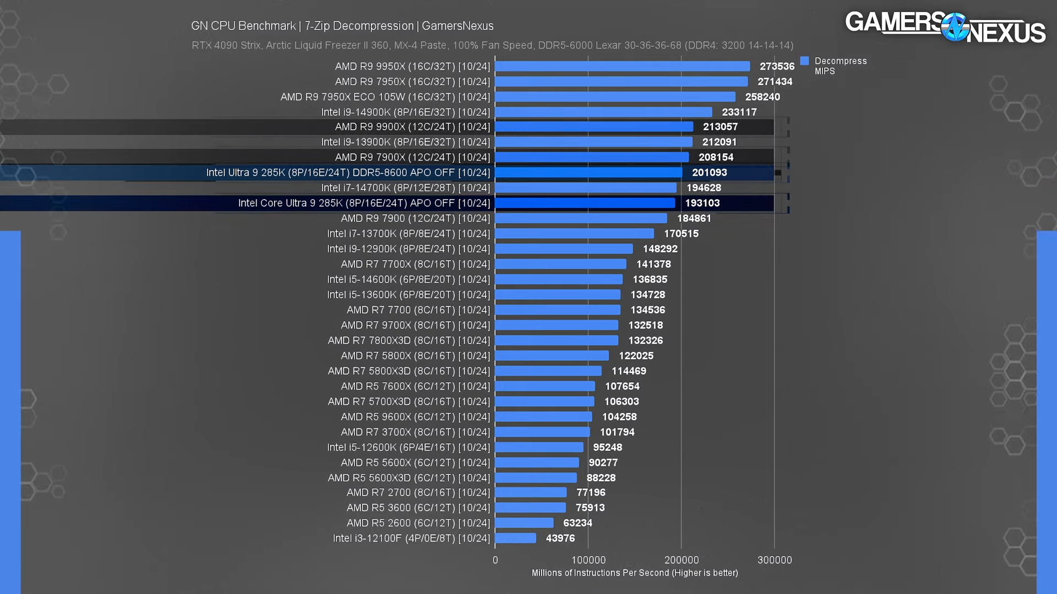Click the value 271434
Image resolution: width=1057 pixels, height=594 pixels.
point(775,81)
